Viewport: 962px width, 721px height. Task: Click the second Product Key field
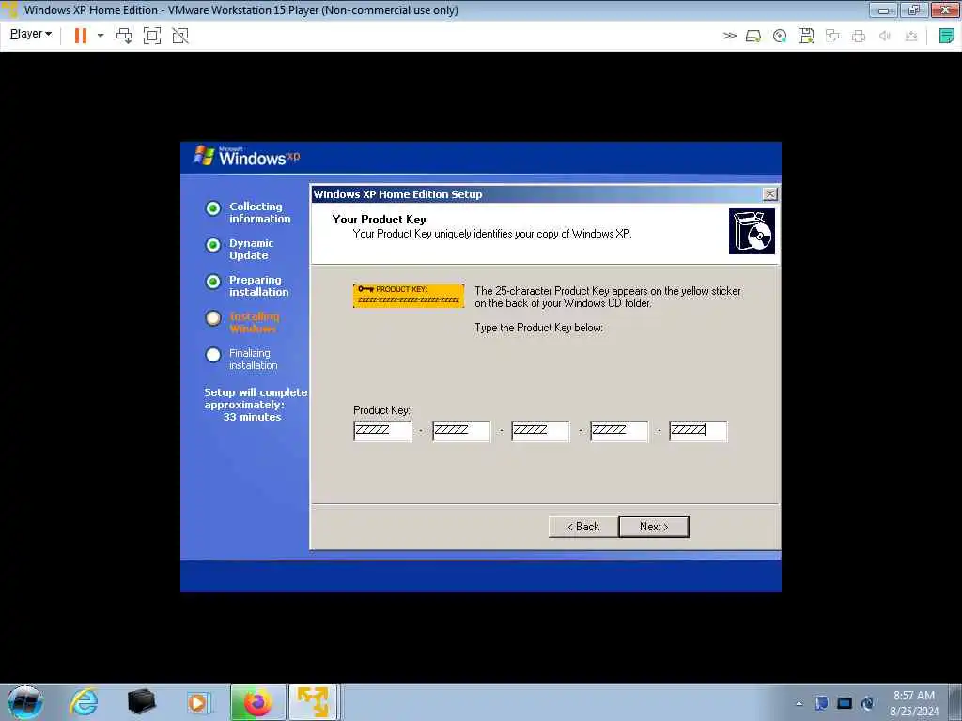pos(460,431)
